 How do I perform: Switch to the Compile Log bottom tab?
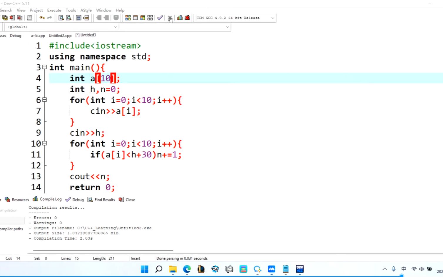pyautogui.click(x=47, y=199)
